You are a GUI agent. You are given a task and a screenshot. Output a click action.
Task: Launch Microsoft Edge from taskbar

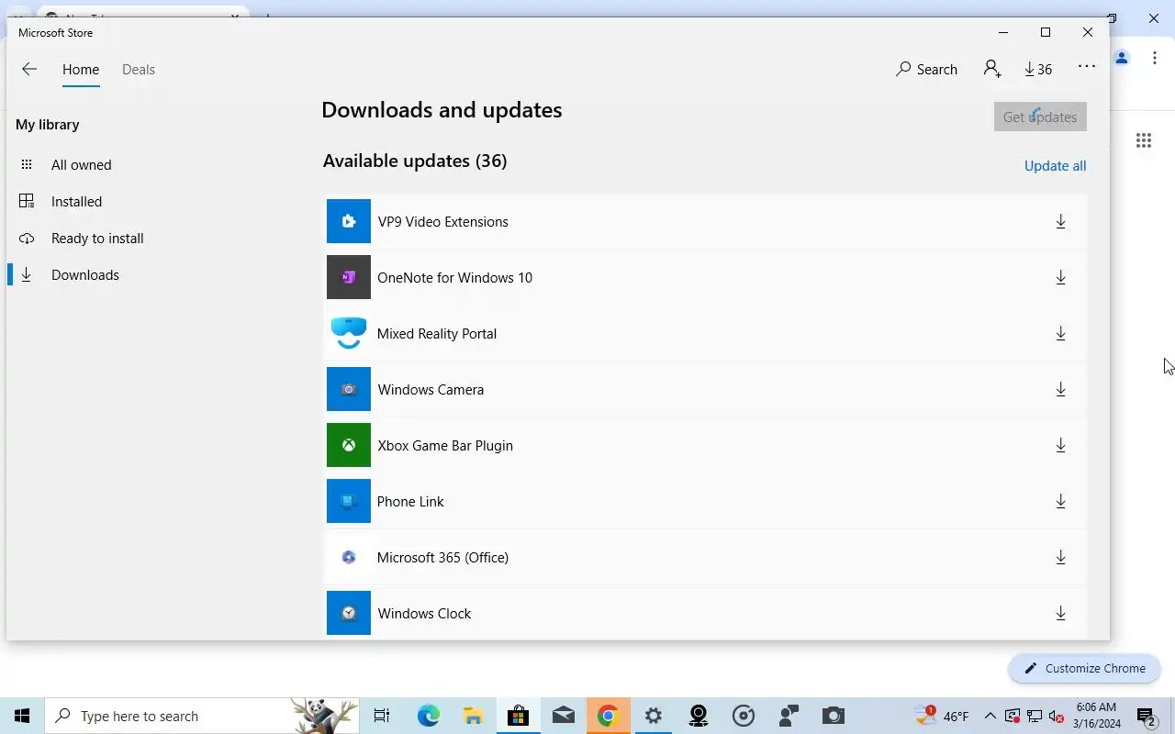[429, 716]
